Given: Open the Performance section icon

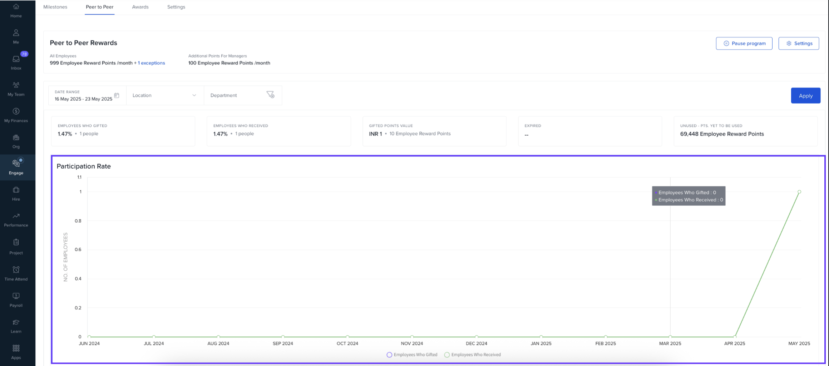Looking at the screenshot, I should click(16, 216).
